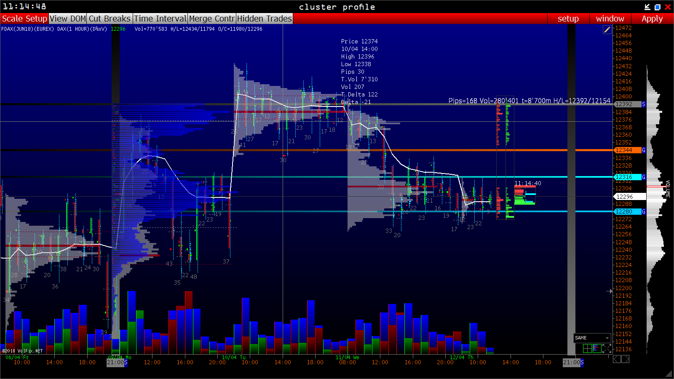Click the setup button
Viewport: 674px width, 379px height.
[568, 19]
